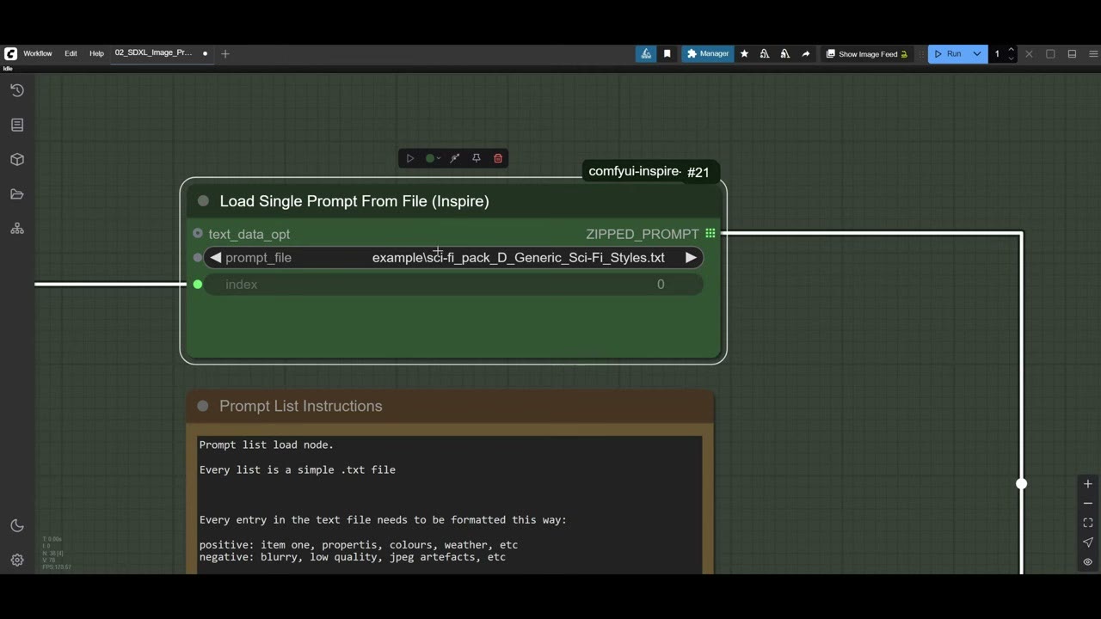This screenshot has width=1101, height=619.
Task: Open the Manager button
Action: pyautogui.click(x=708, y=53)
